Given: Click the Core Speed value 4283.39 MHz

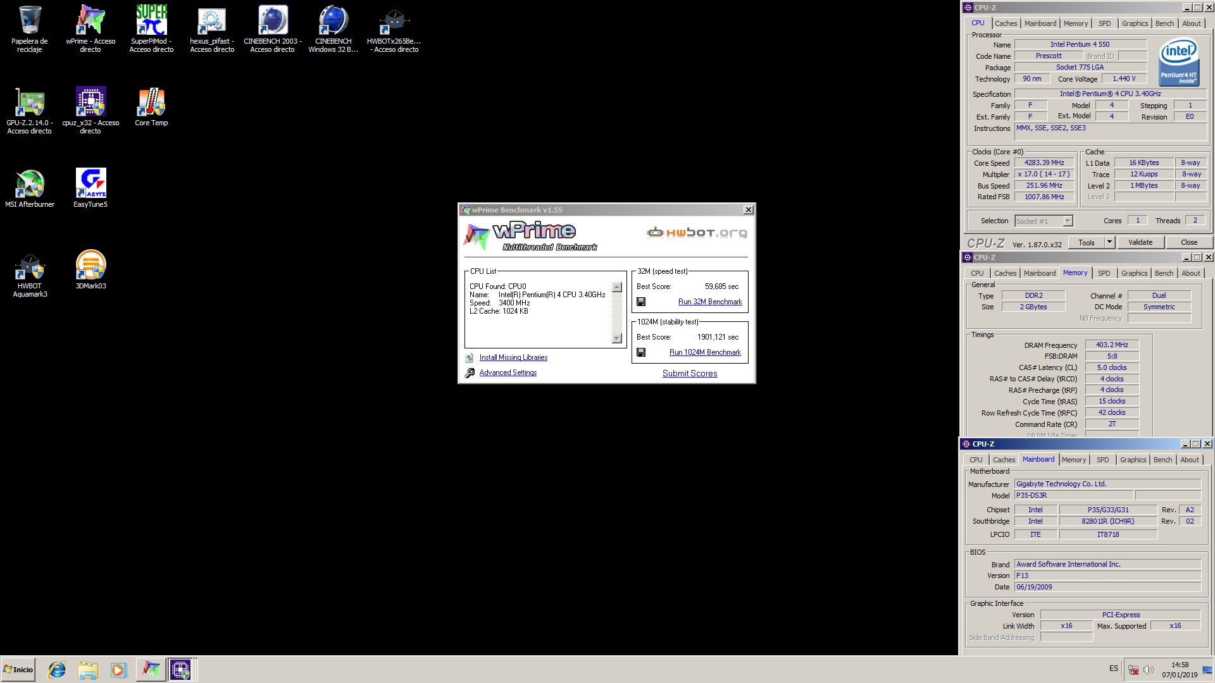Looking at the screenshot, I should coord(1044,163).
